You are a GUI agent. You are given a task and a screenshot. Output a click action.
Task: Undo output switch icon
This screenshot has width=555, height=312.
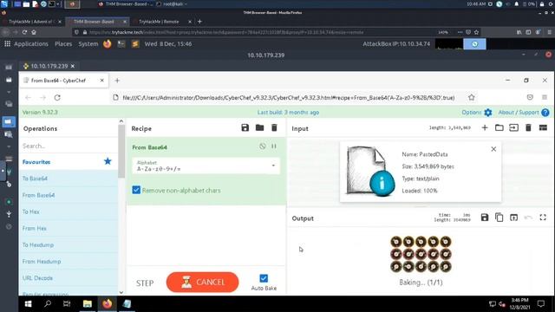528,218
